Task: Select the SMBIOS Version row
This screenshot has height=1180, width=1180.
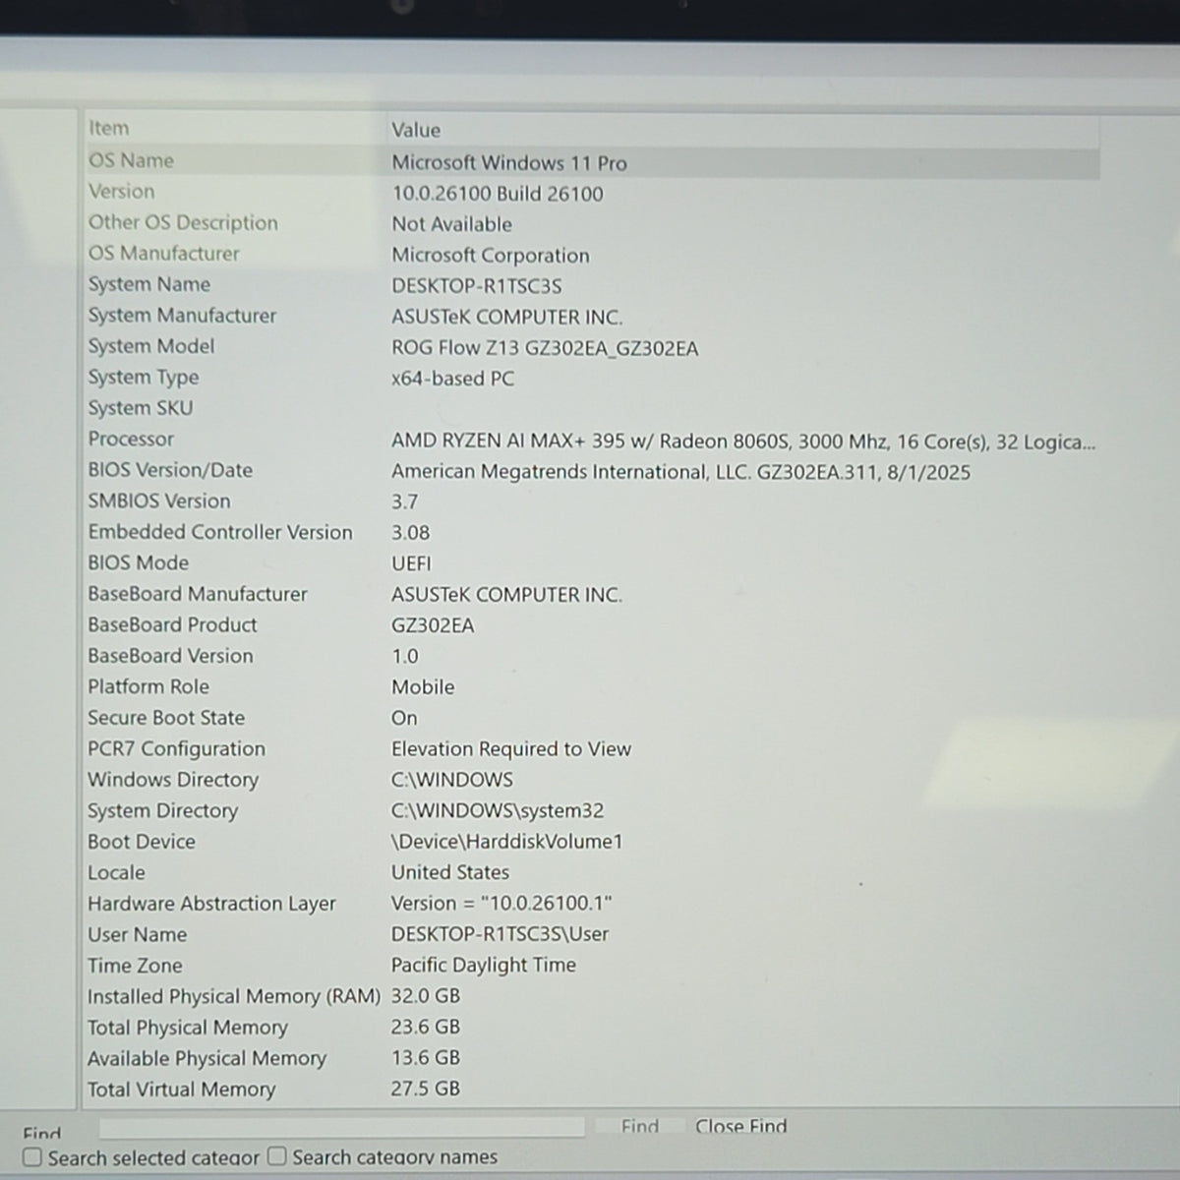Action: [592, 501]
